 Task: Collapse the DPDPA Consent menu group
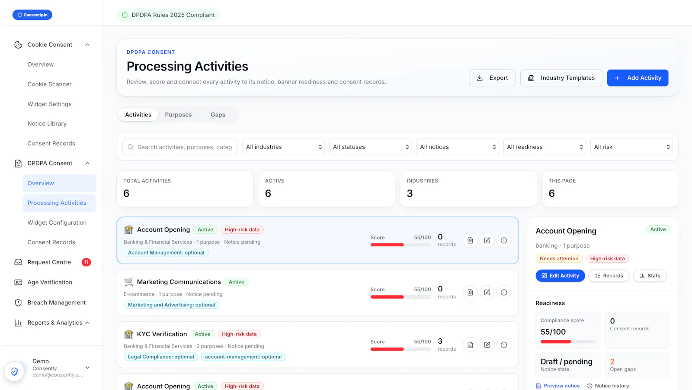[87, 163]
